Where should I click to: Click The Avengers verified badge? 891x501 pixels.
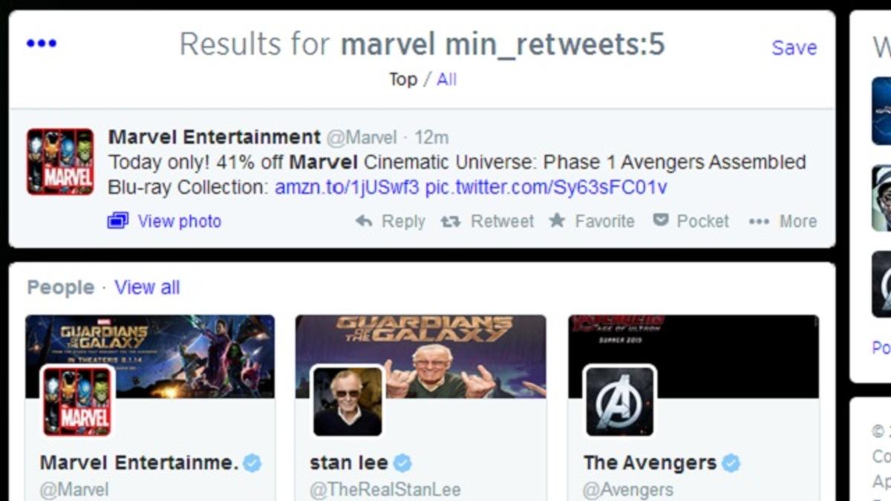tap(731, 463)
